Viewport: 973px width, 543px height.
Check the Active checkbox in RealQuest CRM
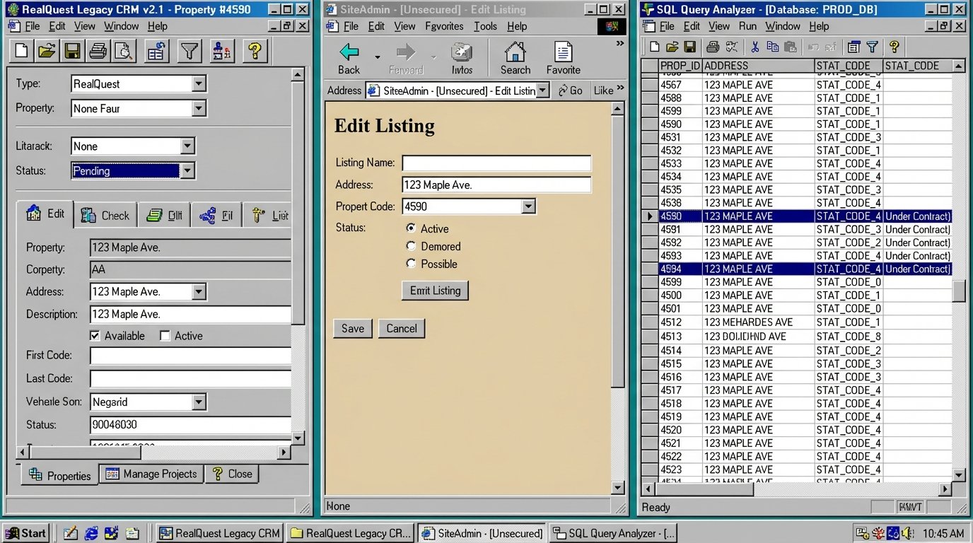coord(165,336)
